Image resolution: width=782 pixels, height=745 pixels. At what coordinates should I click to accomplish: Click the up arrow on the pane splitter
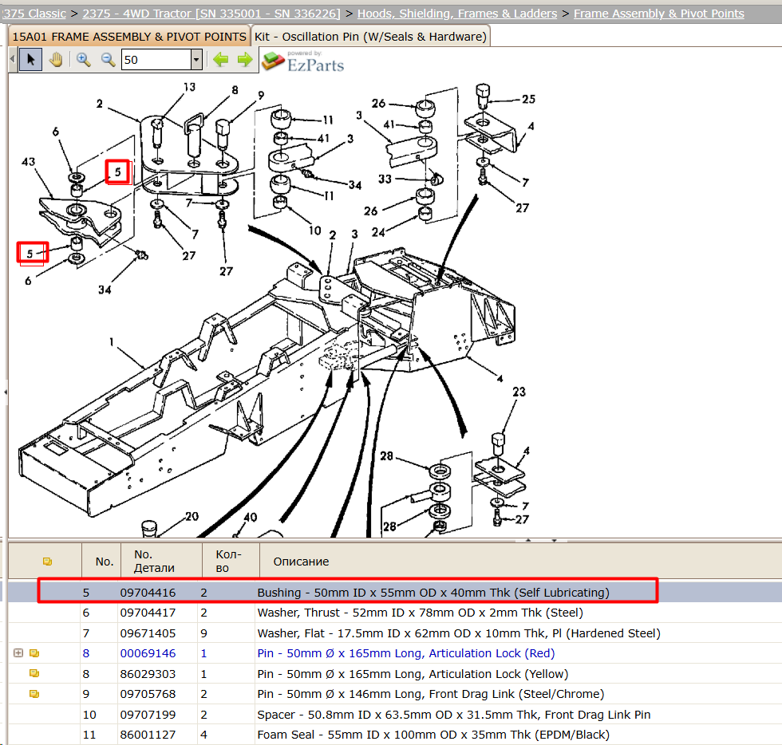528,540
